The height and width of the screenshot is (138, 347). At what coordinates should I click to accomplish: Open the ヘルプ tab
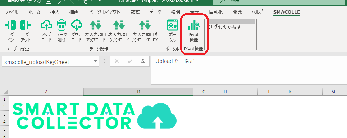[x=257, y=12]
